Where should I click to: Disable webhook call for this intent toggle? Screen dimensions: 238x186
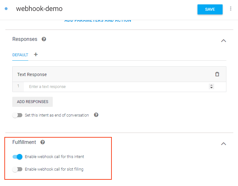18,157
